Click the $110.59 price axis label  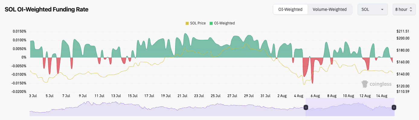click(403, 92)
